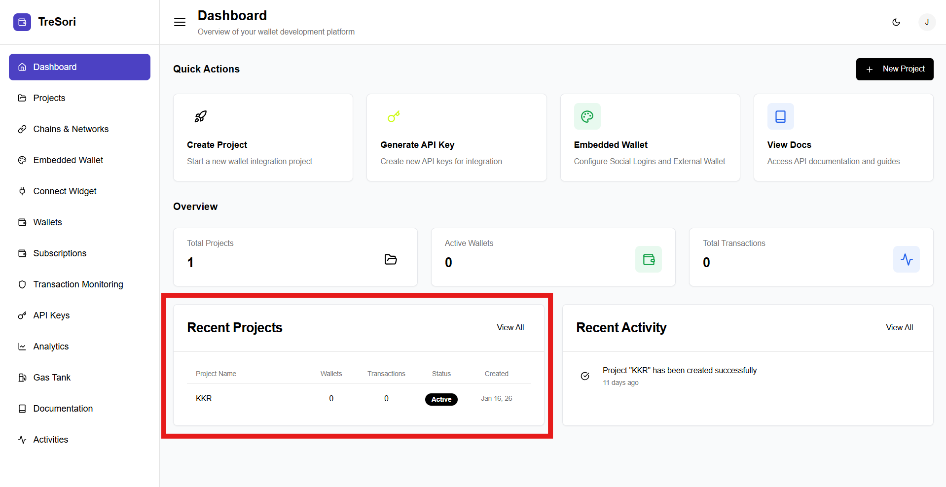Click the activity pulse icon in Total Transactions

[907, 259]
